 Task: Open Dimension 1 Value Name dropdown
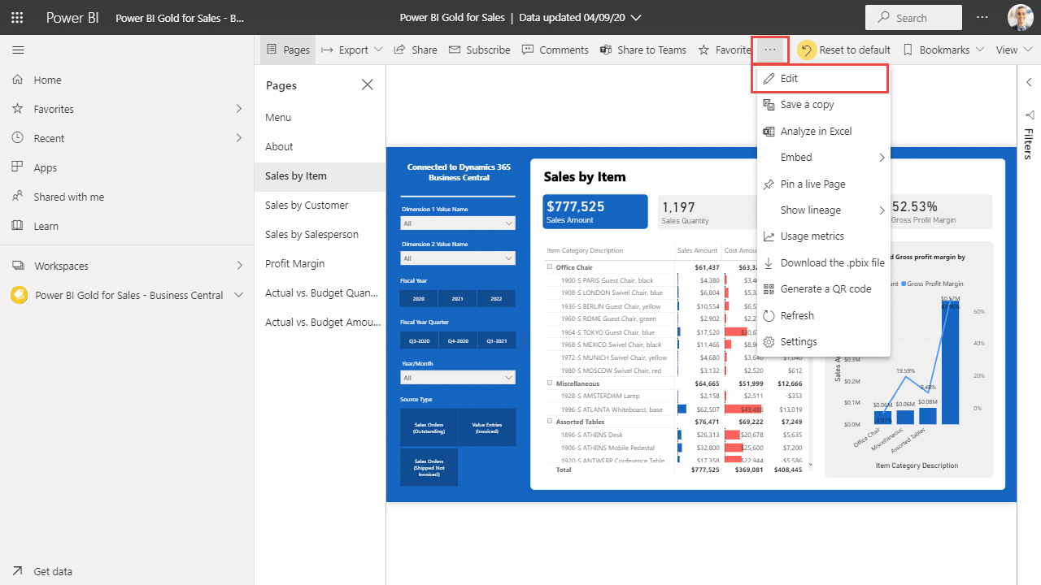(458, 223)
